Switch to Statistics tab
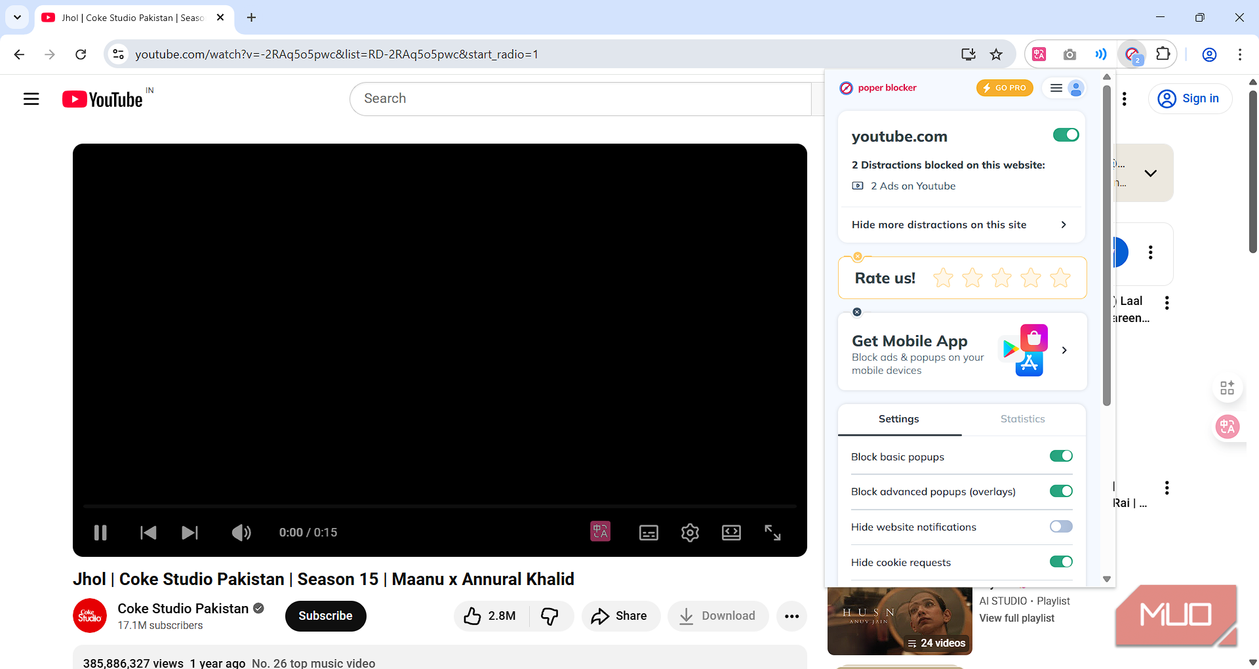 tap(1022, 419)
